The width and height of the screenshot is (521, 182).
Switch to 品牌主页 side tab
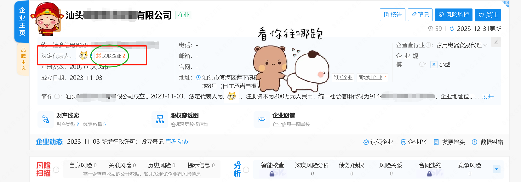pyautogui.click(x=23, y=59)
